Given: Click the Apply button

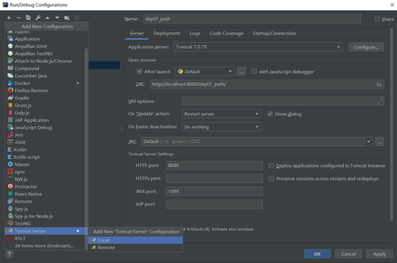Looking at the screenshot, I should pyautogui.click(x=380, y=254).
